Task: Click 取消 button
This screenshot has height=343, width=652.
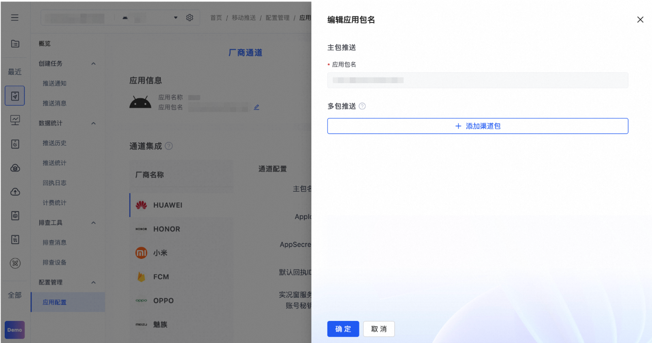Action: point(379,329)
